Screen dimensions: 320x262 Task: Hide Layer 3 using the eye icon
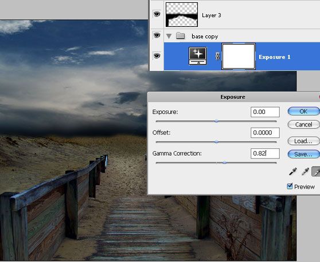(x=157, y=14)
